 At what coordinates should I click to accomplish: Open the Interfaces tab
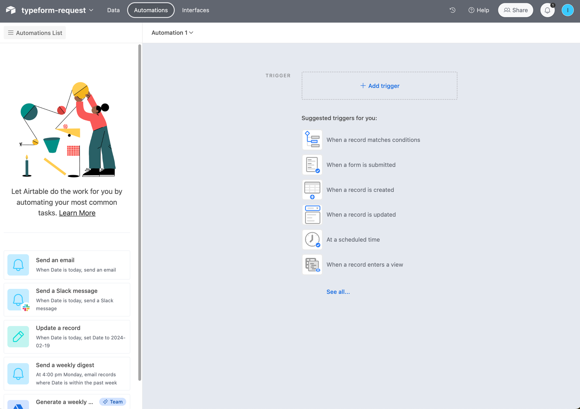tap(195, 10)
